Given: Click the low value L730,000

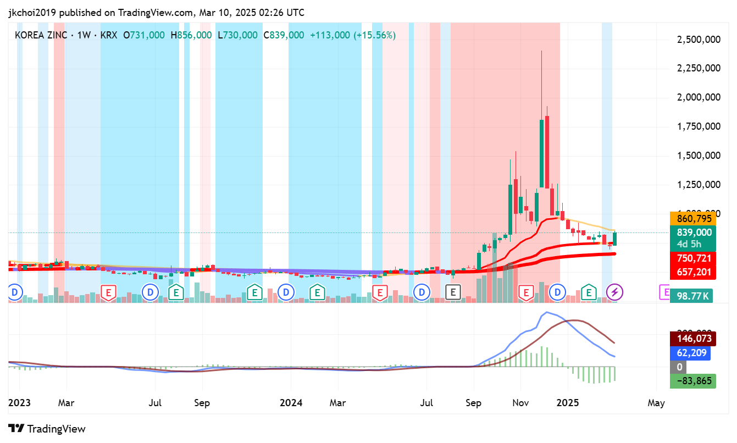Looking at the screenshot, I should coord(237,35).
